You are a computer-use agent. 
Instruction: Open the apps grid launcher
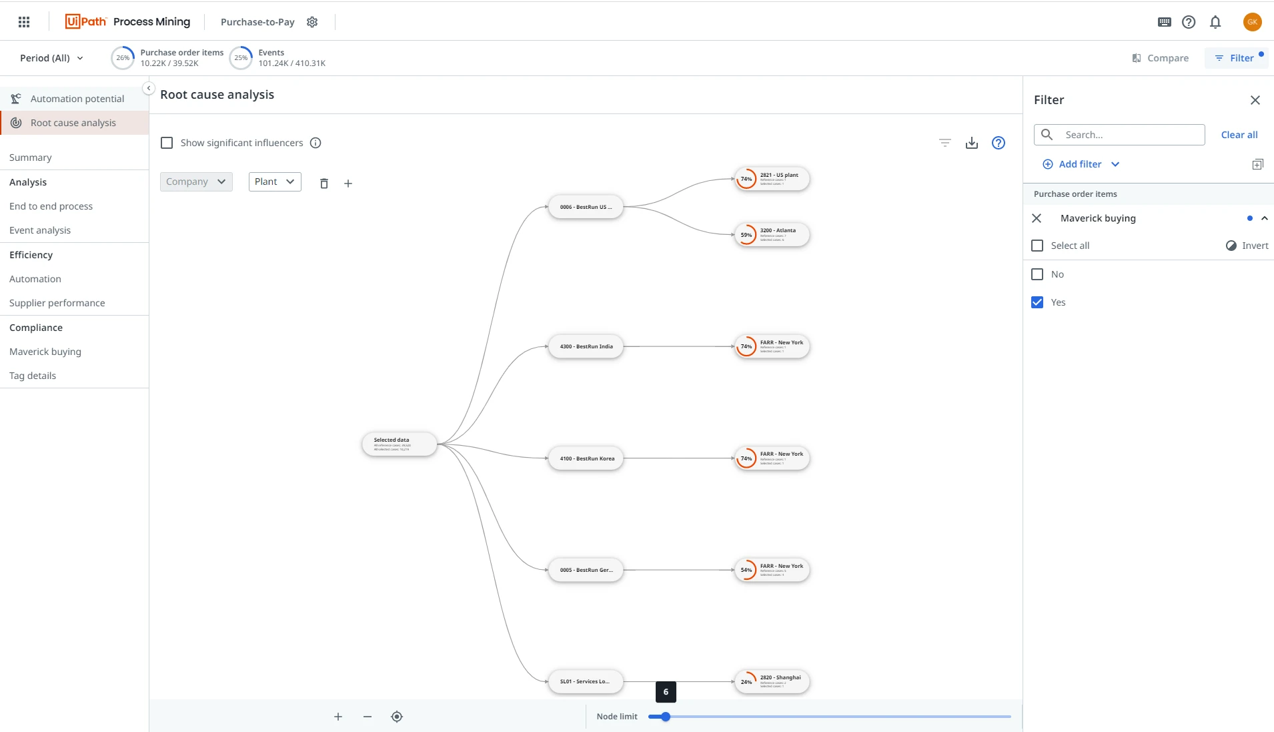click(x=24, y=22)
